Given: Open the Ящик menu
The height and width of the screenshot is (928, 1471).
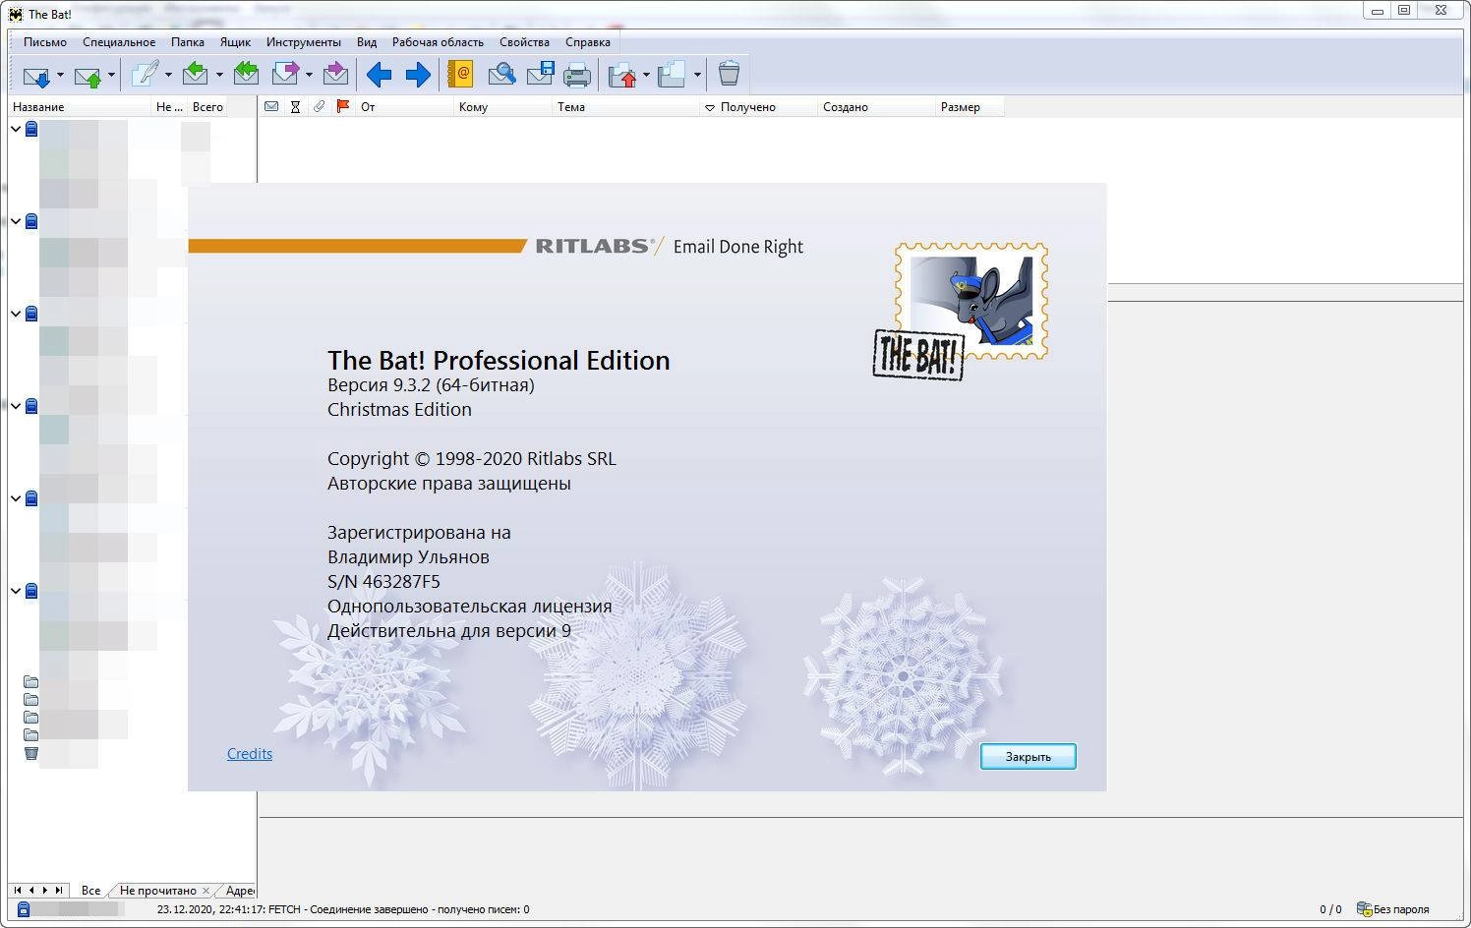Looking at the screenshot, I should [x=235, y=42].
